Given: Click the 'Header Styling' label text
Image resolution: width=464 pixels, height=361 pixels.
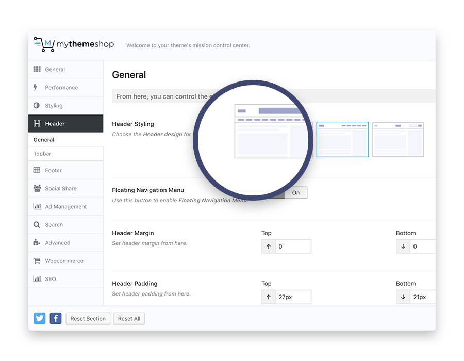Looking at the screenshot, I should (x=133, y=124).
